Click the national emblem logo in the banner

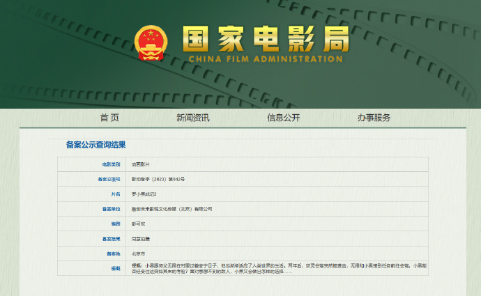(x=151, y=43)
